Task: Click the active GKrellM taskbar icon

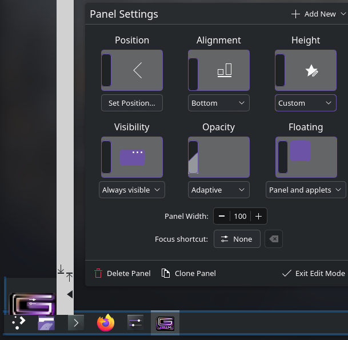Action: pyautogui.click(x=165, y=323)
